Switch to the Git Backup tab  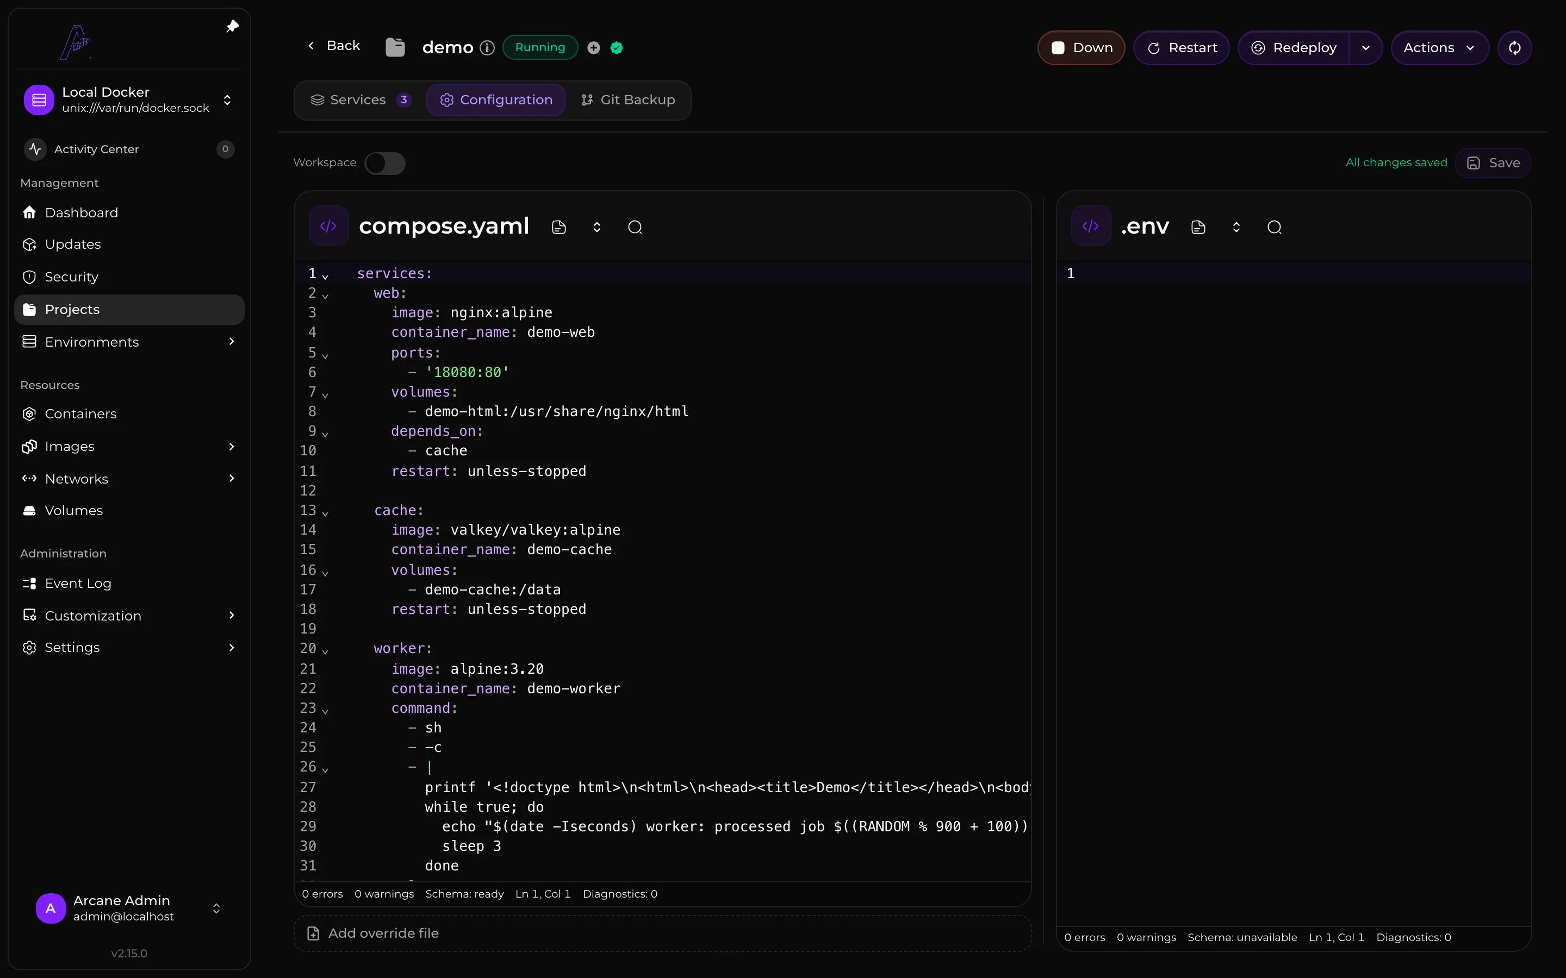[x=627, y=101]
